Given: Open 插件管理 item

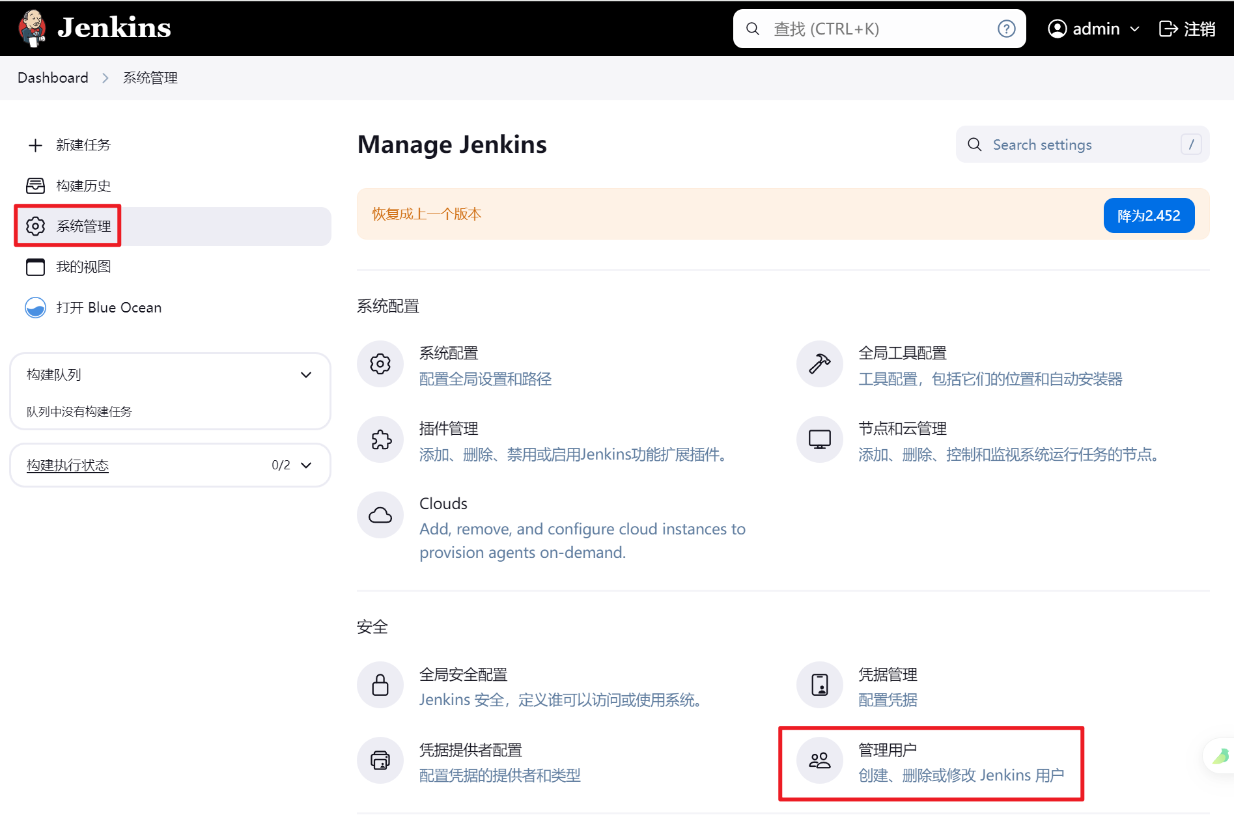Looking at the screenshot, I should (x=573, y=441).
